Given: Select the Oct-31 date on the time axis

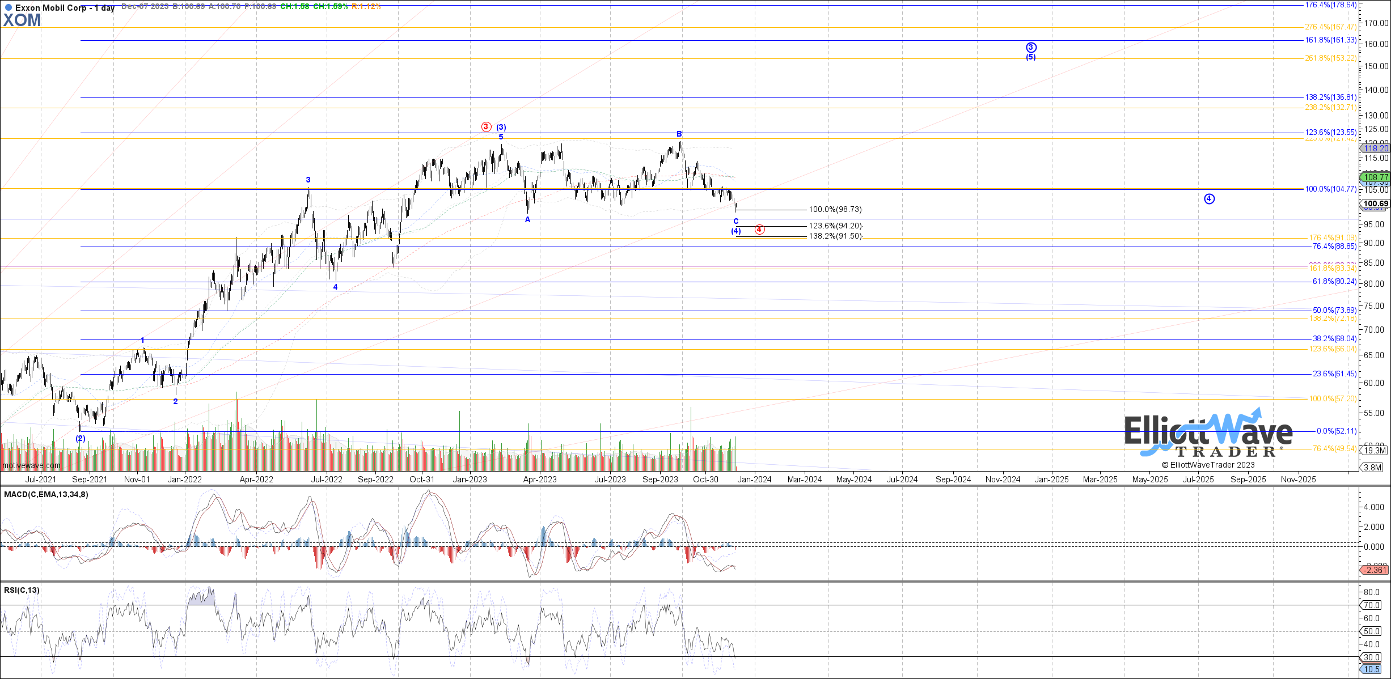Looking at the screenshot, I should click(x=422, y=479).
